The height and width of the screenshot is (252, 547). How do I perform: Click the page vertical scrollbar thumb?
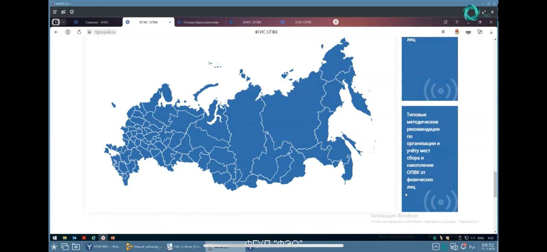tap(495, 184)
